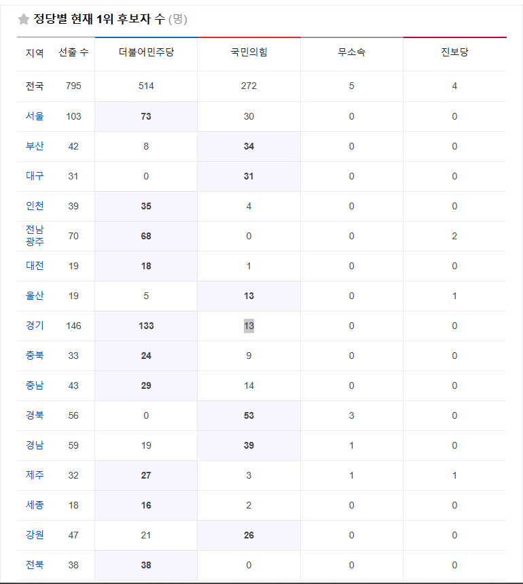Image resolution: width=523 pixels, height=584 pixels.
Task: Select the bold 18 in 대전 row
Action: click(146, 266)
